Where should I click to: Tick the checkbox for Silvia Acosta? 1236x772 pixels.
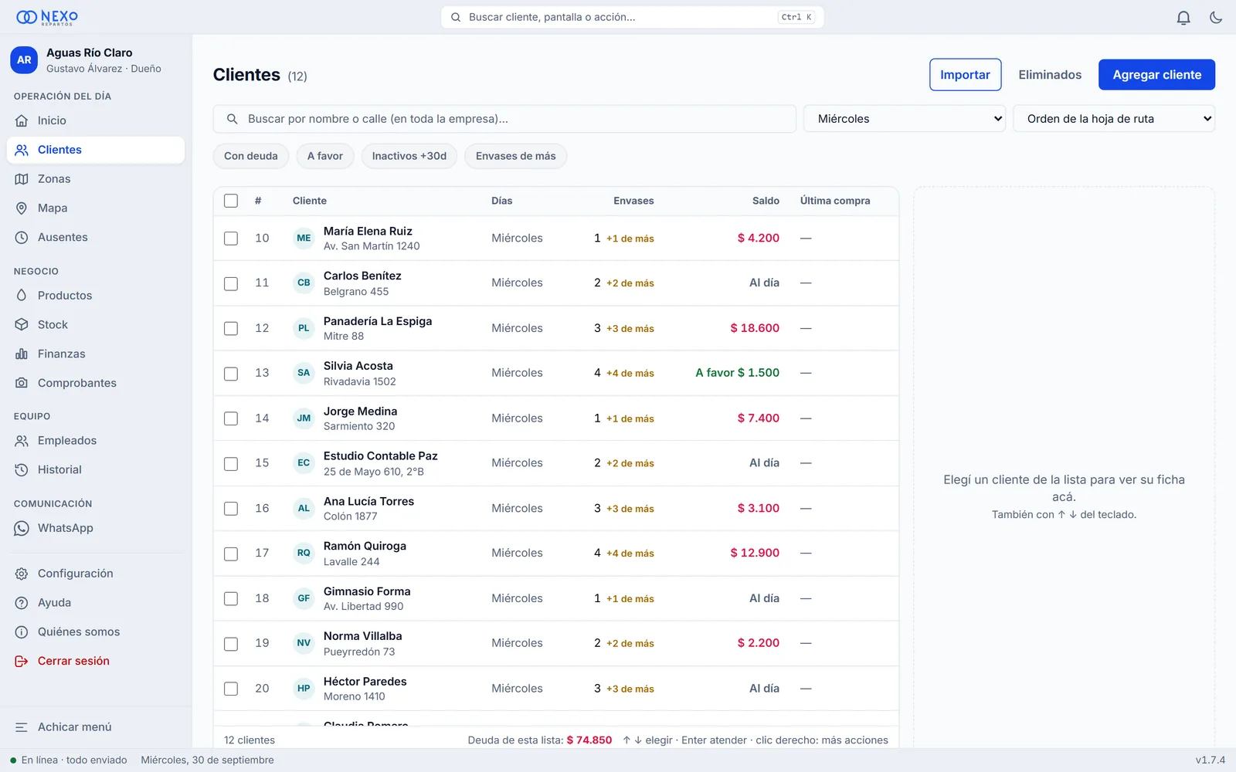(x=231, y=374)
